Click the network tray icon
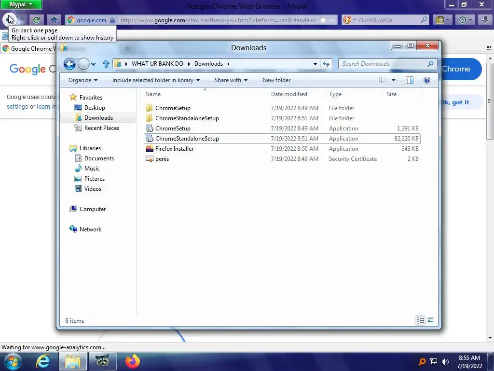The width and height of the screenshot is (494, 371). (x=434, y=361)
